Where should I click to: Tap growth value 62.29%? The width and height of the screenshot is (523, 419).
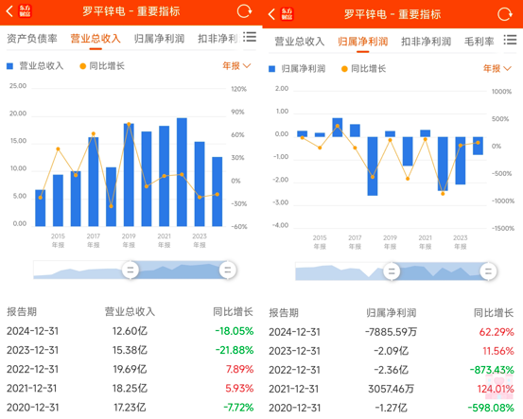point(497,332)
